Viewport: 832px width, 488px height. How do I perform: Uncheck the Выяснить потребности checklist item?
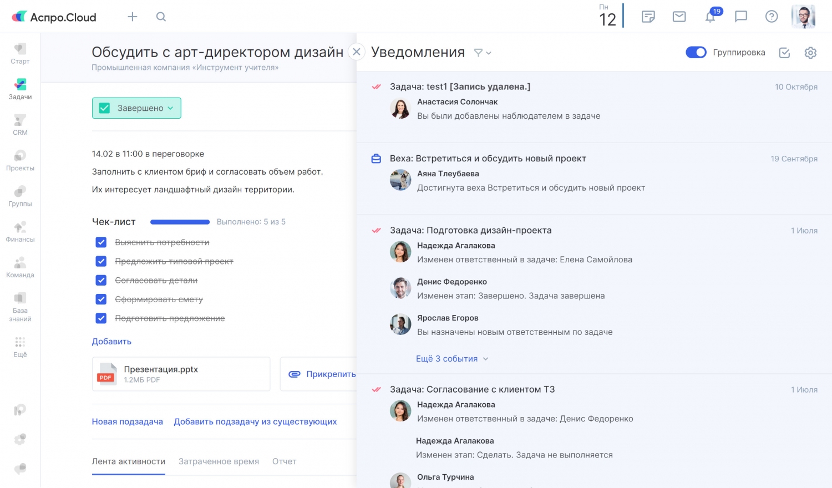coord(101,242)
